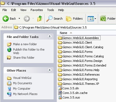Click Make a new folder link
Image resolution: width=116 pixels, height=102 pixels.
point(25,44)
